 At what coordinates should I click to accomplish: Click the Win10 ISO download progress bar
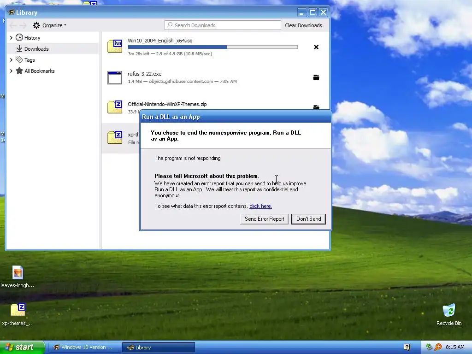coord(213,47)
